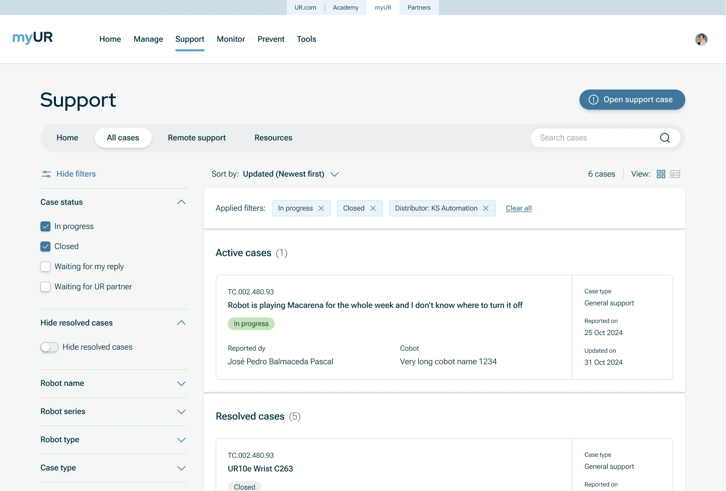
Task: Click Open support case button
Action: coord(632,100)
